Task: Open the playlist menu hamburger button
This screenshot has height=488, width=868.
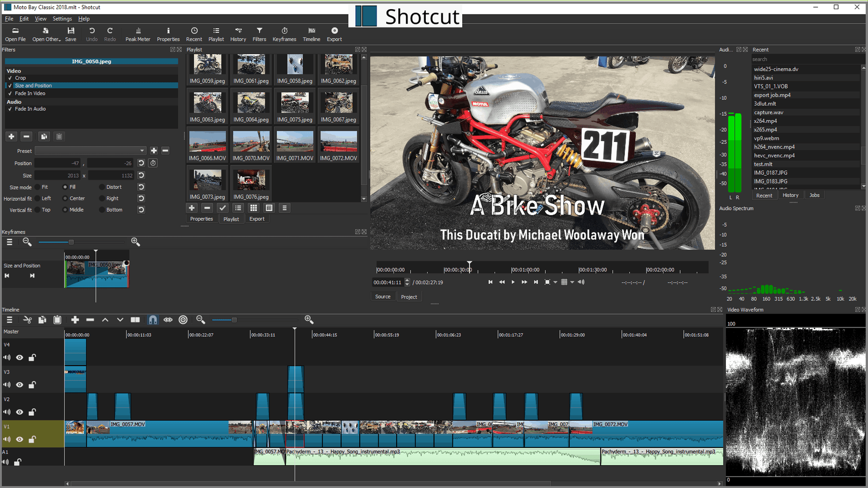Action: click(284, 208)
